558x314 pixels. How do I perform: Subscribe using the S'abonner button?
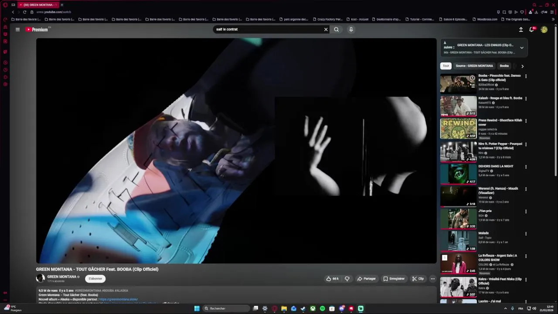[95, 279]
